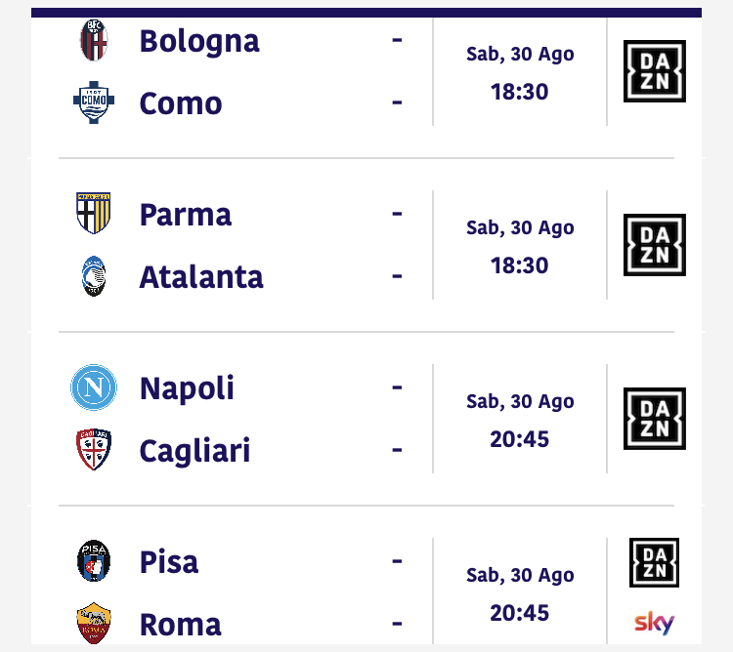Select the Atalanta club badge

pos(94,276)
